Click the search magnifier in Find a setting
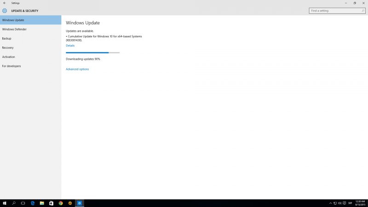 pos(362,11)
